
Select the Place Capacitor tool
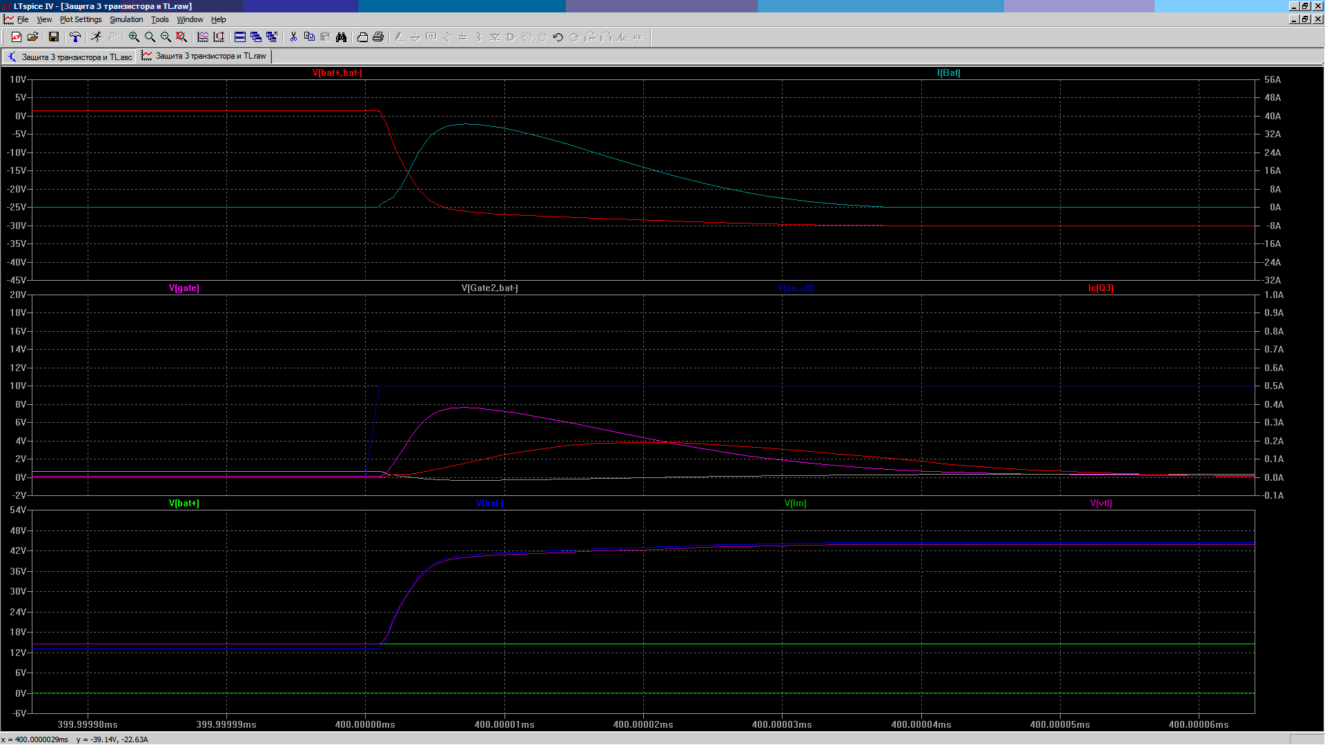point(463,37)
